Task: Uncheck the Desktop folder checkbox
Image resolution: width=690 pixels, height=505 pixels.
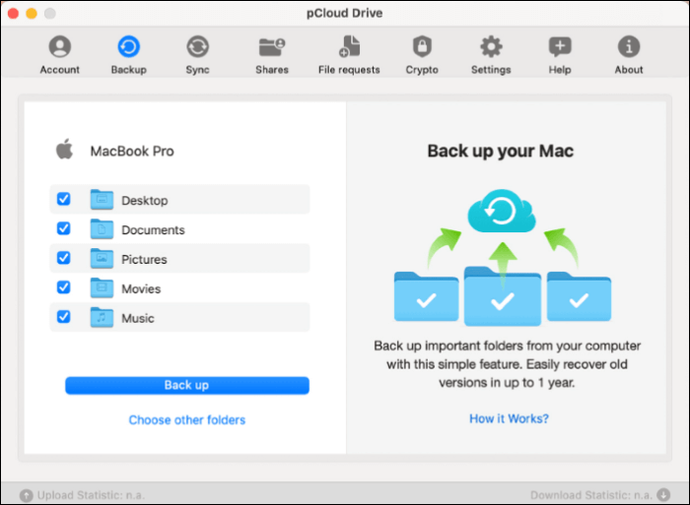Action: pos(64,199)
